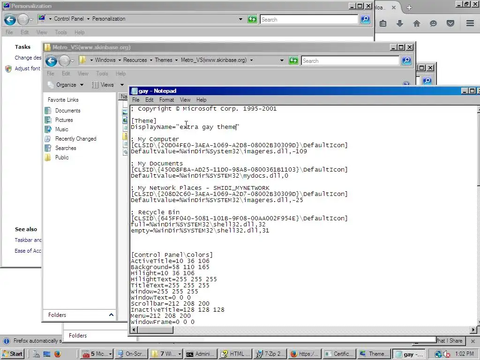480x360 pixels.
Task: Go back in the Personalization window
Action: [x=10, y=20]
